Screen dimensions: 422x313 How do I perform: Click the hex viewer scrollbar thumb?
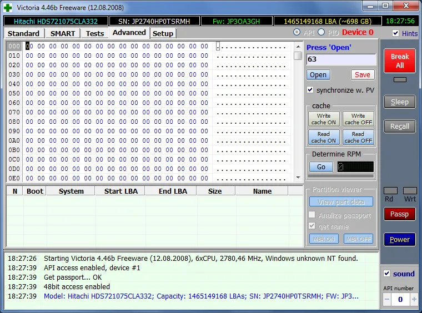298,55
